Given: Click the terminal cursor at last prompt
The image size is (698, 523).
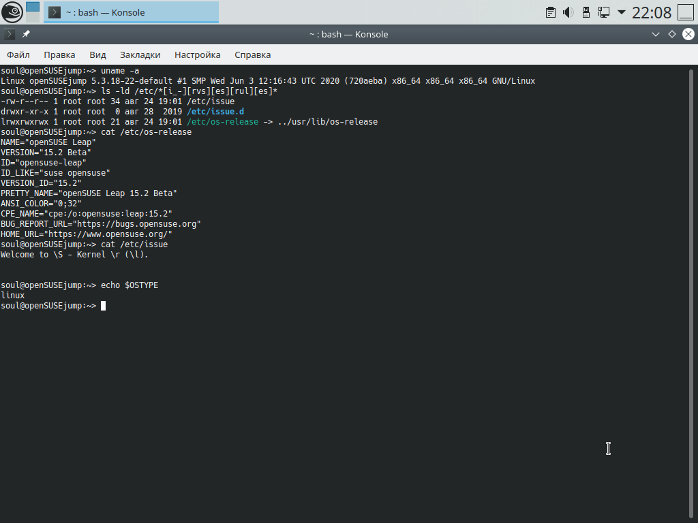Looking at the screenshot, I should [104, 306].
